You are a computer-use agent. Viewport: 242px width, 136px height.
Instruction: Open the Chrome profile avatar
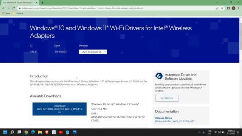point(234,8)
